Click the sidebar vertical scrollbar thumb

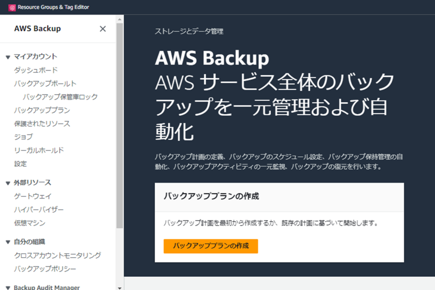(x=119, y=126)
